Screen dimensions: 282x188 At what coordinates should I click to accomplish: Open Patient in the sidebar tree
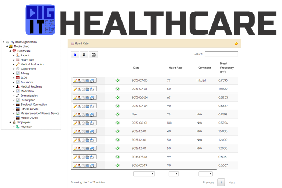[25, 55]
